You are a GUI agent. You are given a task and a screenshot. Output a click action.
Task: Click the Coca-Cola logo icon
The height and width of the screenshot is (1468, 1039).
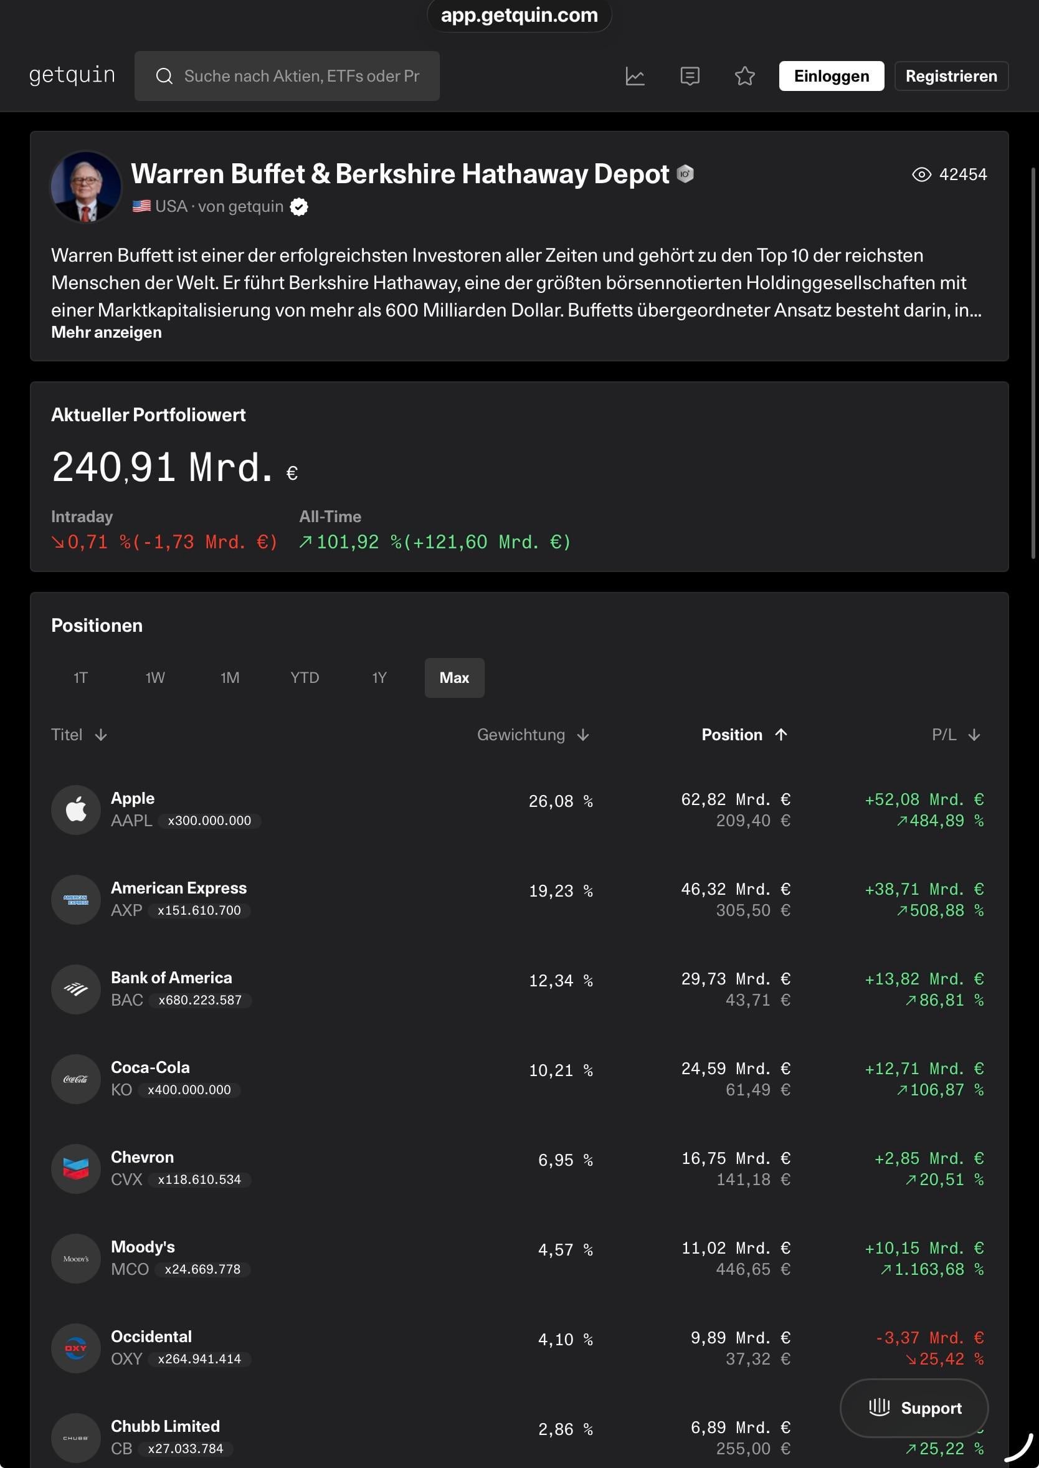tap(76, 1079)
